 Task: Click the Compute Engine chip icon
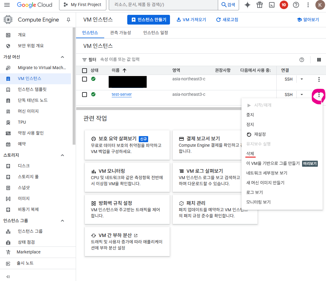[8, 20]
